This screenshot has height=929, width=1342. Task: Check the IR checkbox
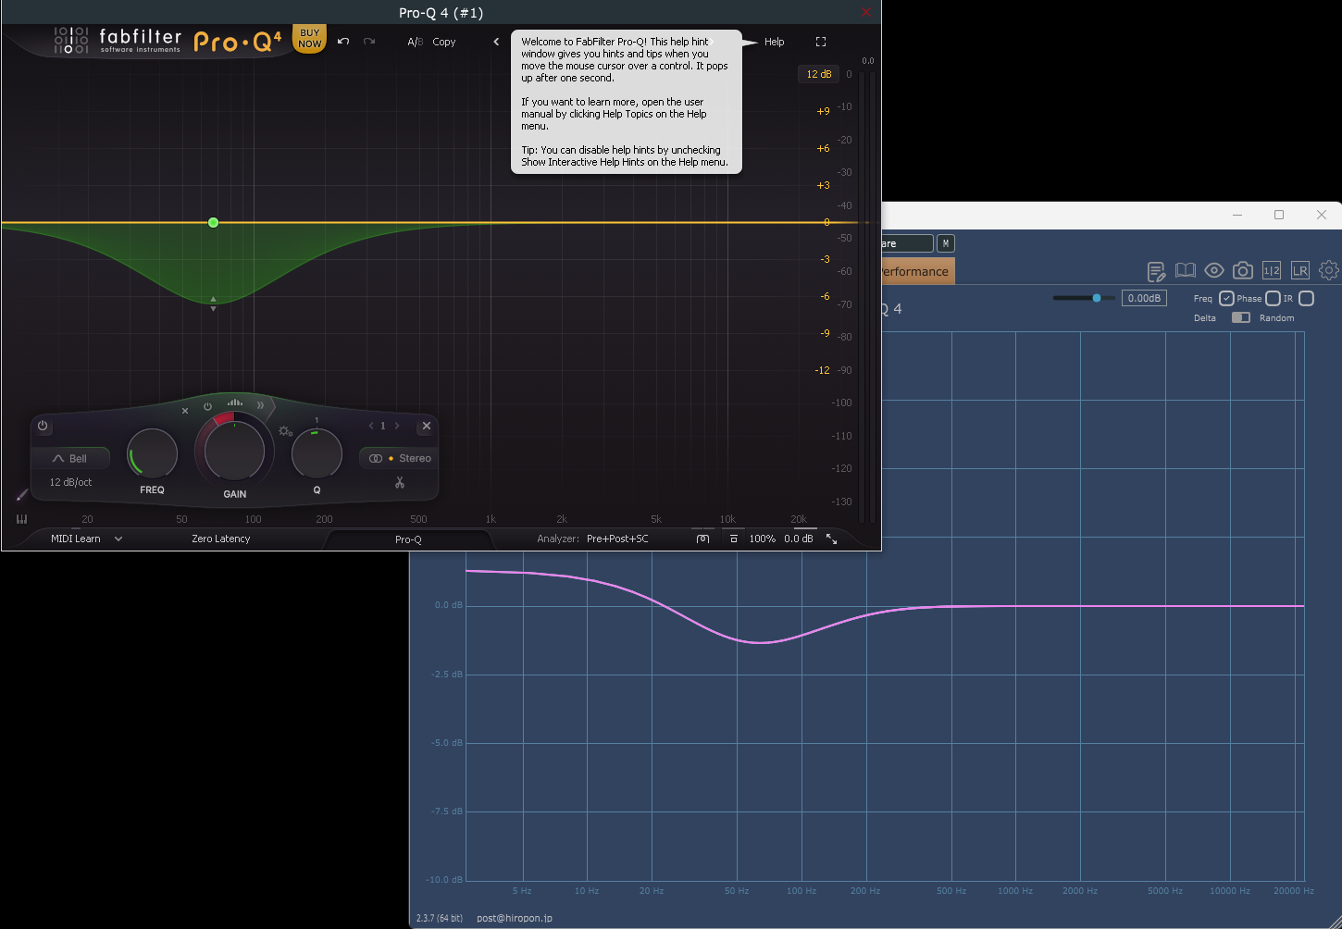(x=1306, y=298)
